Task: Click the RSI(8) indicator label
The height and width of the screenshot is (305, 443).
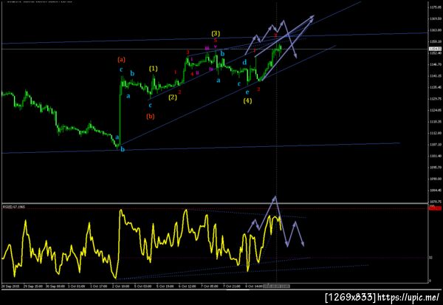Action: point(14,207)
